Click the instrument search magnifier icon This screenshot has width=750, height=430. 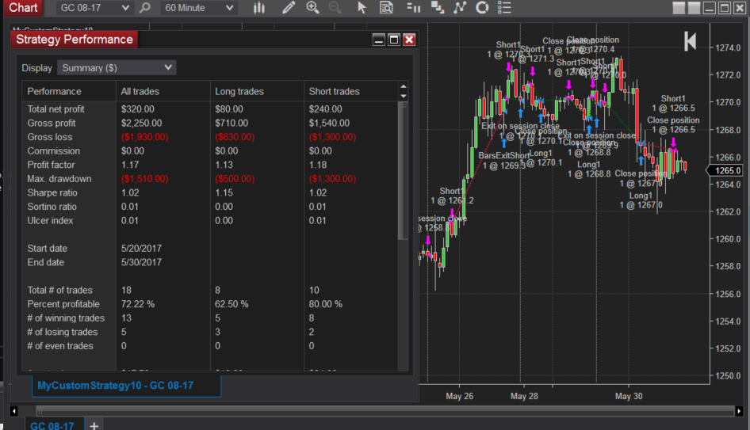point(144,8)
